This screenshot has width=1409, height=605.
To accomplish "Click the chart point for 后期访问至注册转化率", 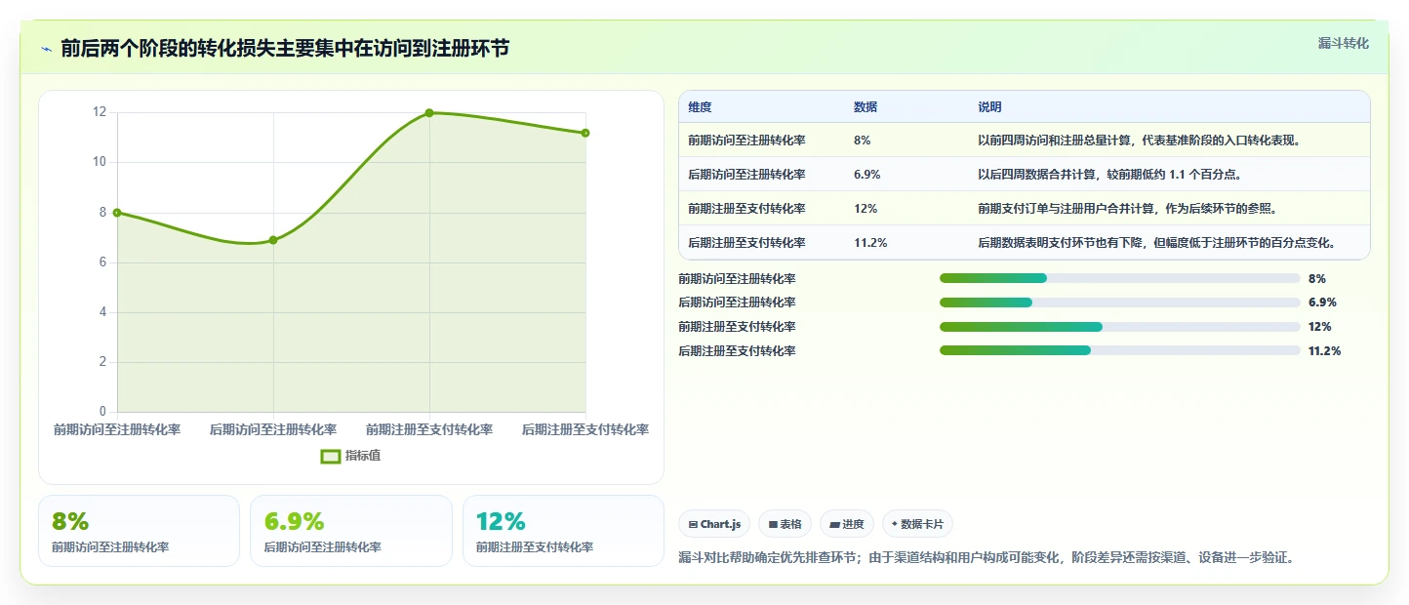I will 273,240.
